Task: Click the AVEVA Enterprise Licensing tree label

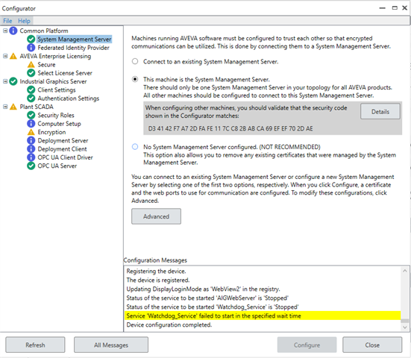Action: (55, 56)
